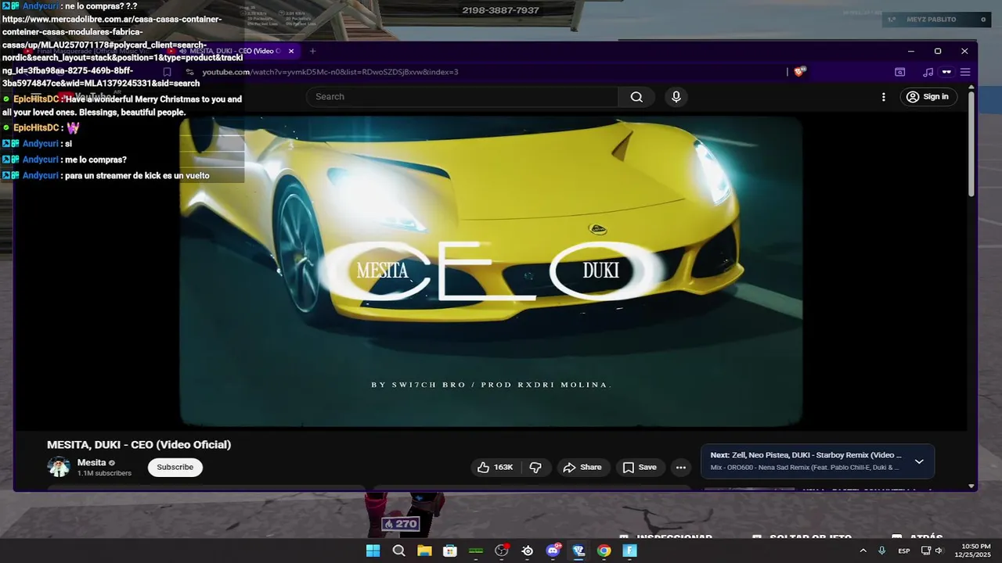The width and height of the screenshot is (1002, 563).
Task: Subscribe to the Mesita channel
Action: (x=175, y=468)
